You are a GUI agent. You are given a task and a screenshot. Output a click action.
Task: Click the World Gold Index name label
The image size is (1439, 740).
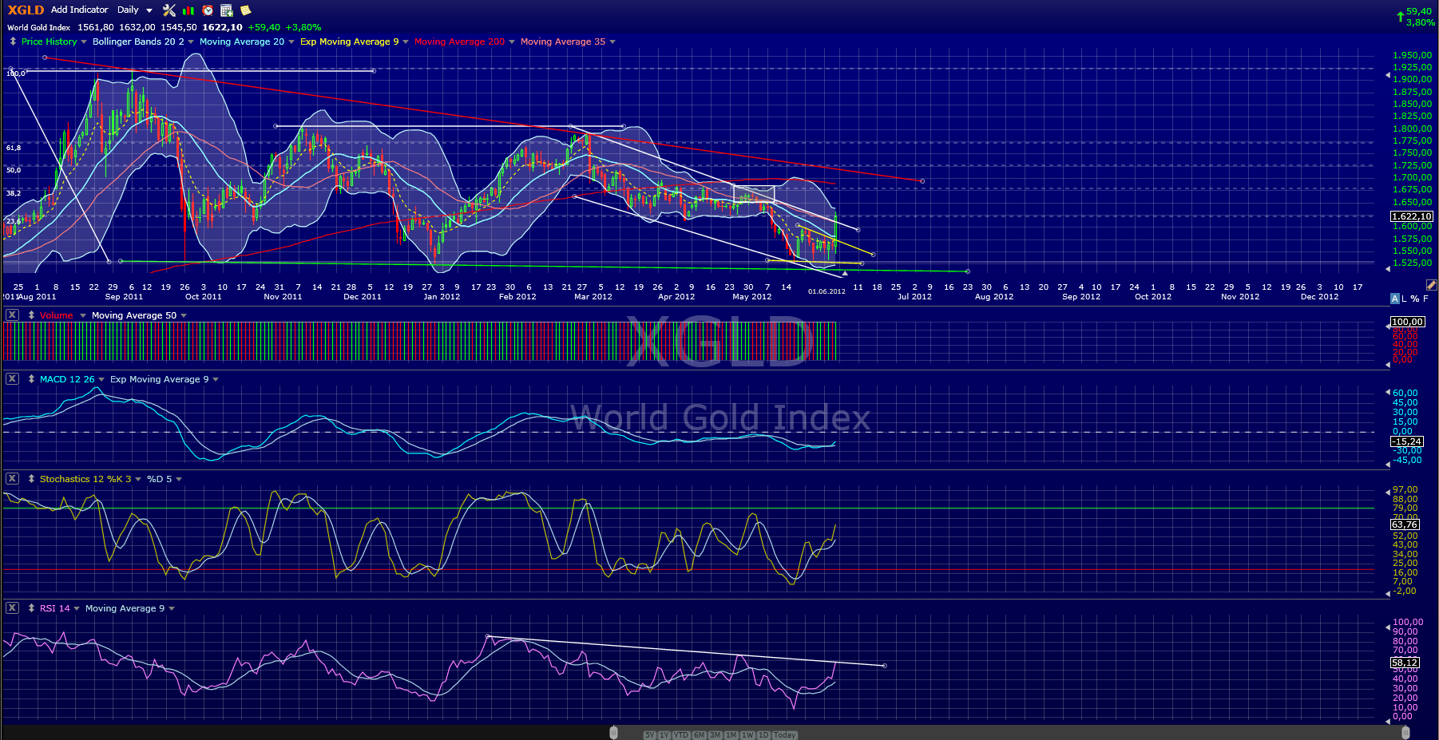tap(39, 27)
